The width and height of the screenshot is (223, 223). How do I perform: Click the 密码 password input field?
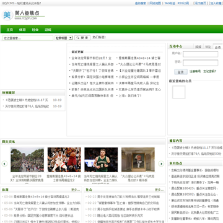point(200,63)
